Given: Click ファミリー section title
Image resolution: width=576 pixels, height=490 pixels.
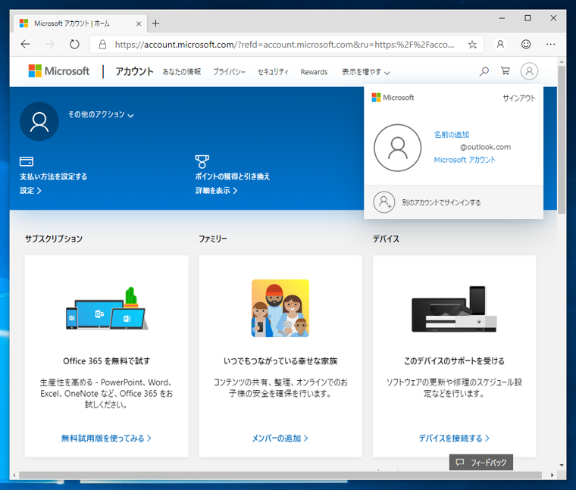Looking at the screenshot, I should tap(213, 239).
